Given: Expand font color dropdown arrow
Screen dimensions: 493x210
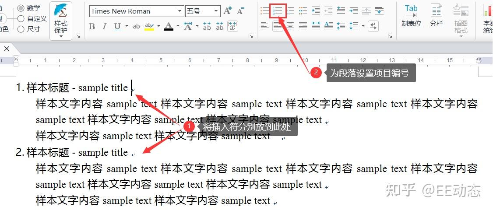Looking at the screenshot, I should pyautogui.click(x=178, y=26).
